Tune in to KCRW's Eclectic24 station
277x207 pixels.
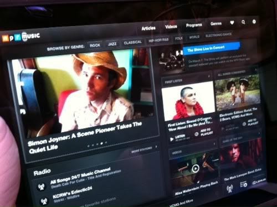[72, 193]
